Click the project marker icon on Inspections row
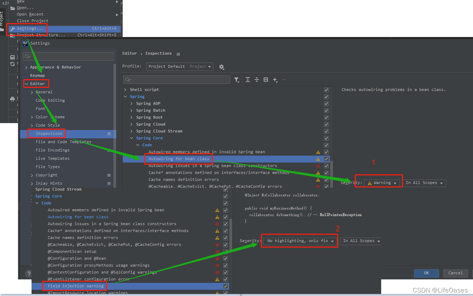This screenshot has width=473, height=296. point(109,134)
